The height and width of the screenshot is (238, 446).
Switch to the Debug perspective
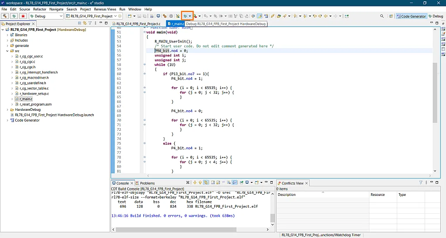(x=436, y=16)
